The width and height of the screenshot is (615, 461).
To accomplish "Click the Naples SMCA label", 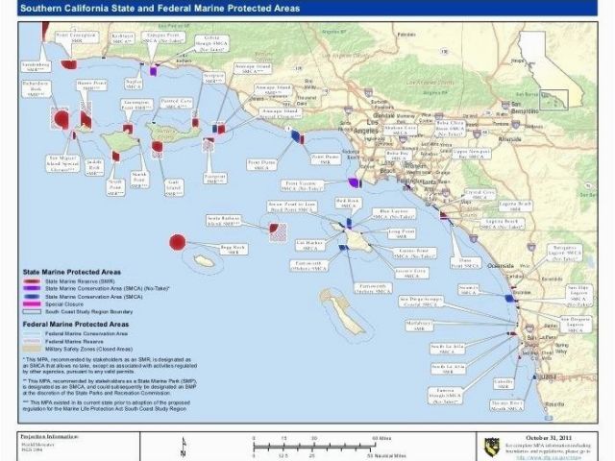I will (134, 85).
